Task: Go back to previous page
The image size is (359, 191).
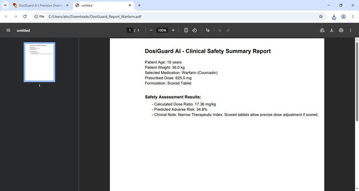Action: [6, 17]
